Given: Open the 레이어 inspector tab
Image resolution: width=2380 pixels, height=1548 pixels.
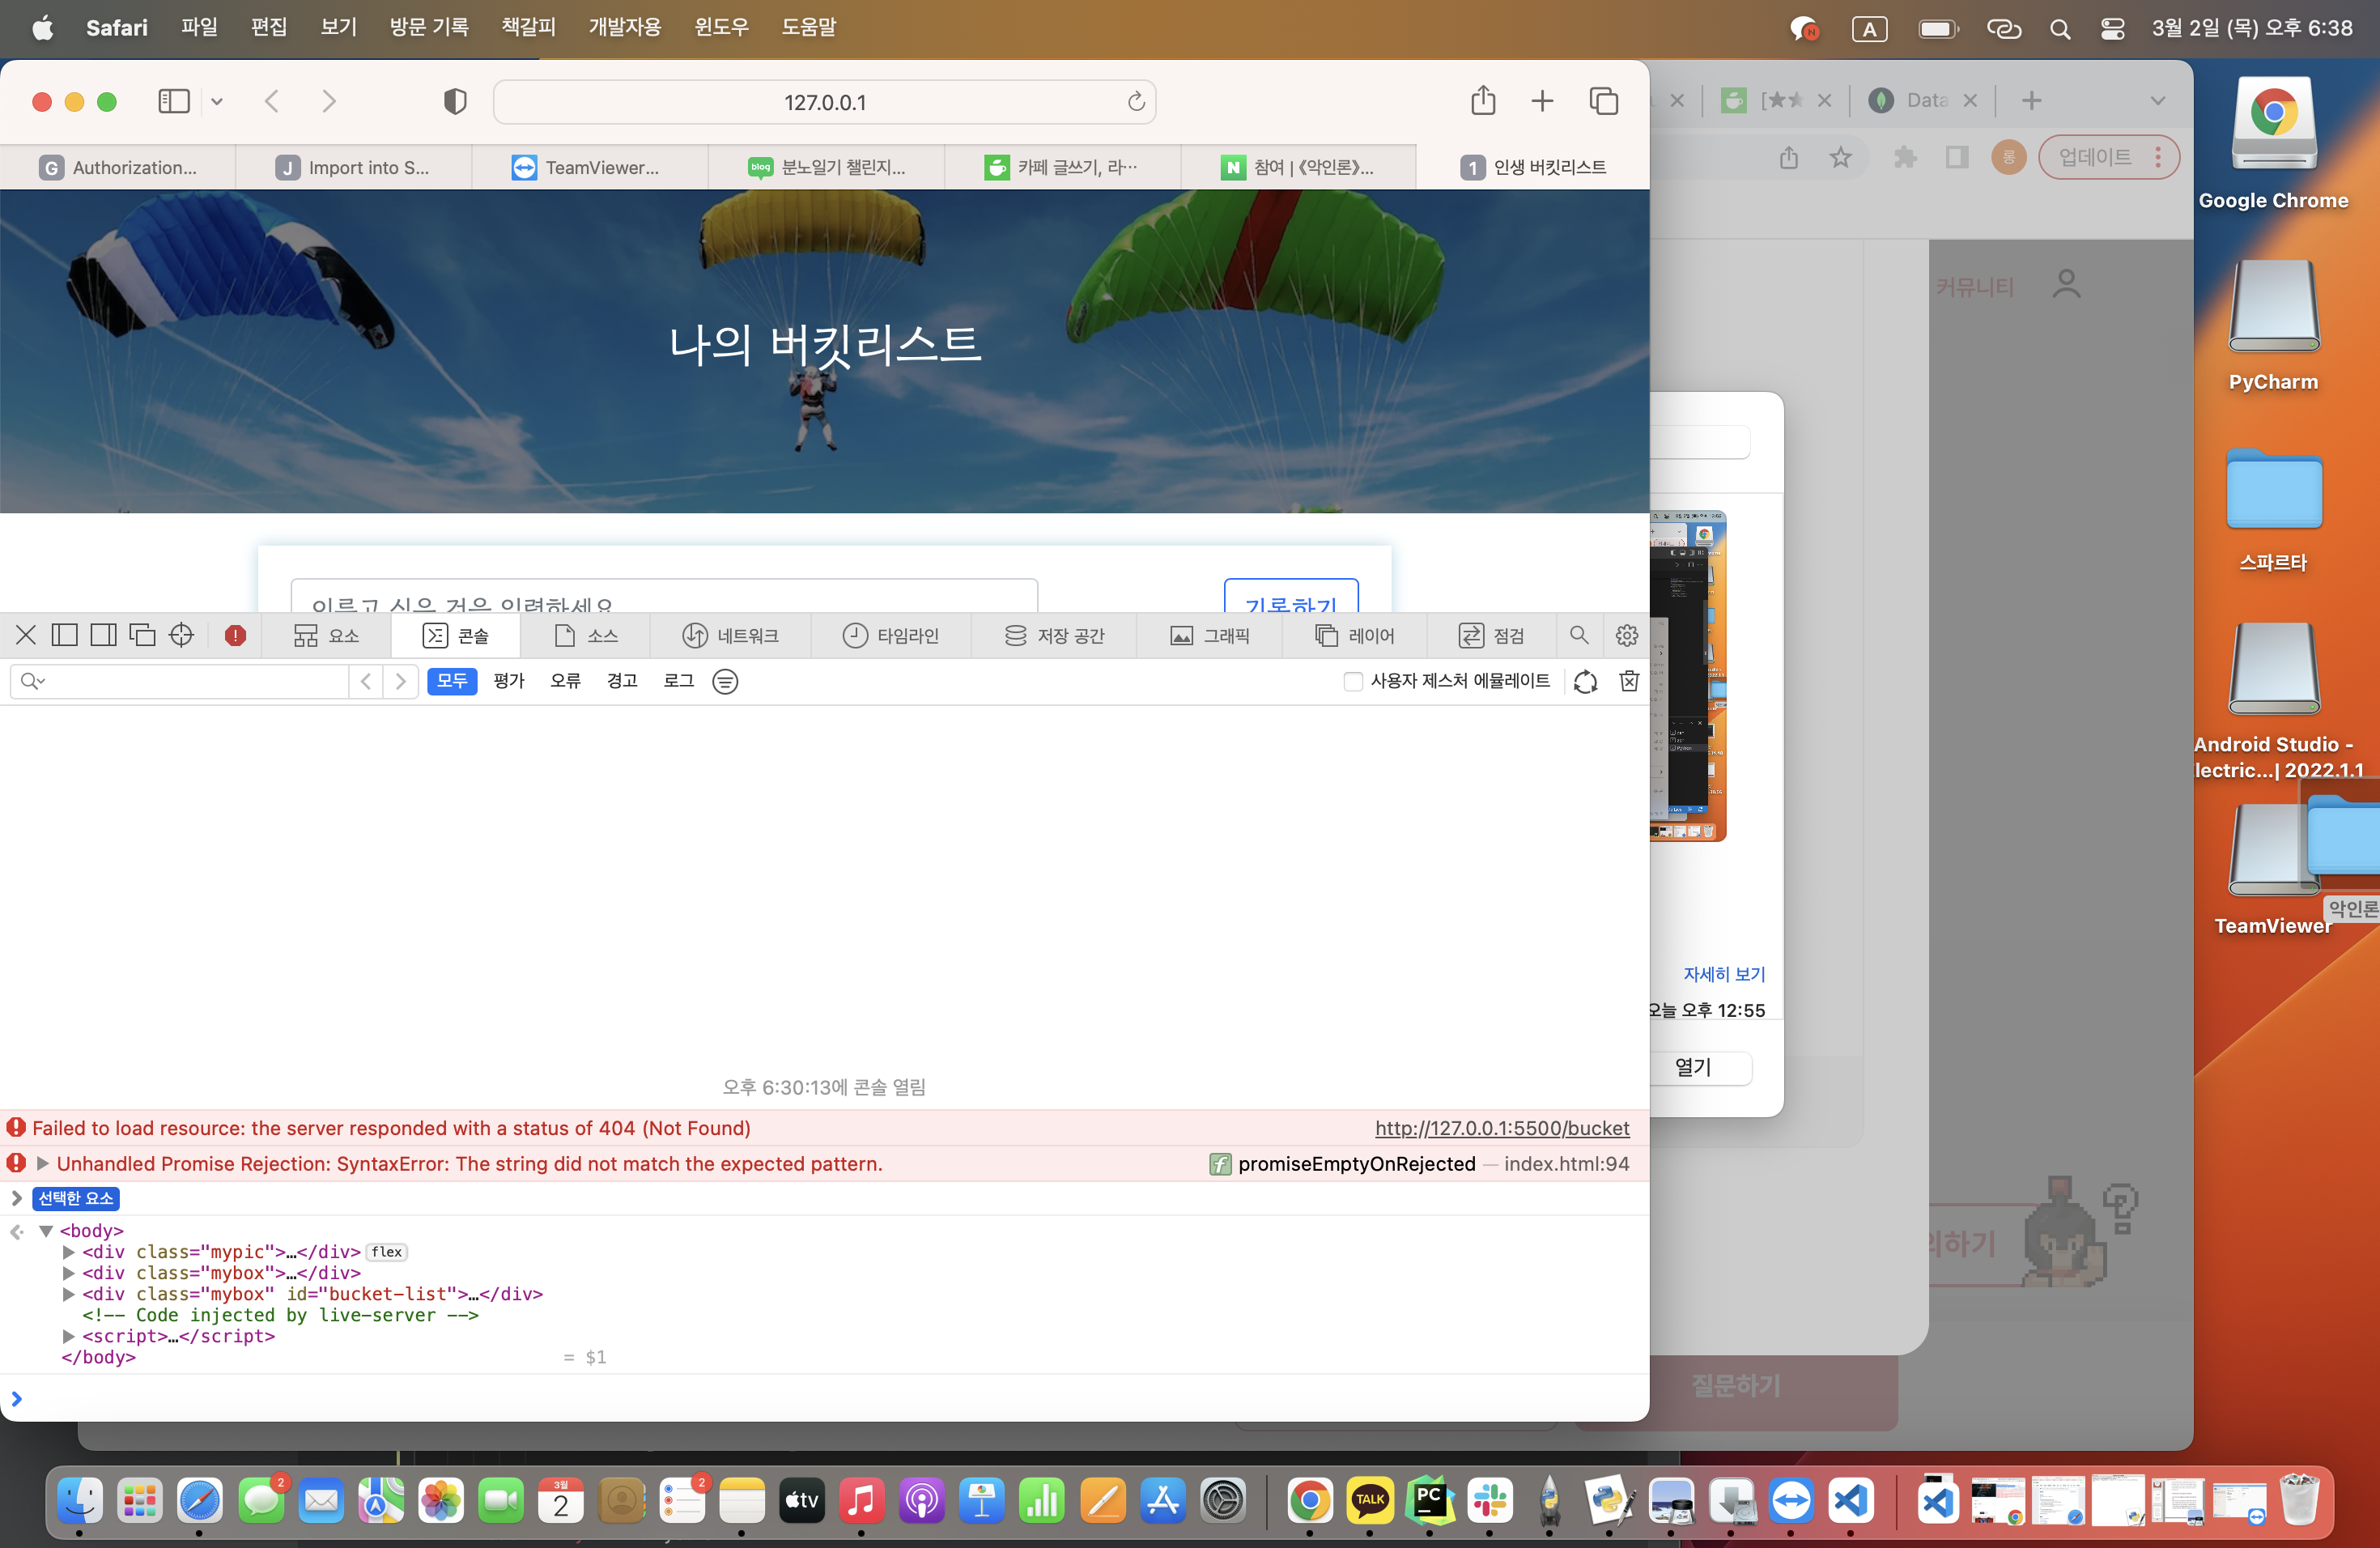Looking at the screenshot, I should click(1355, 636).
